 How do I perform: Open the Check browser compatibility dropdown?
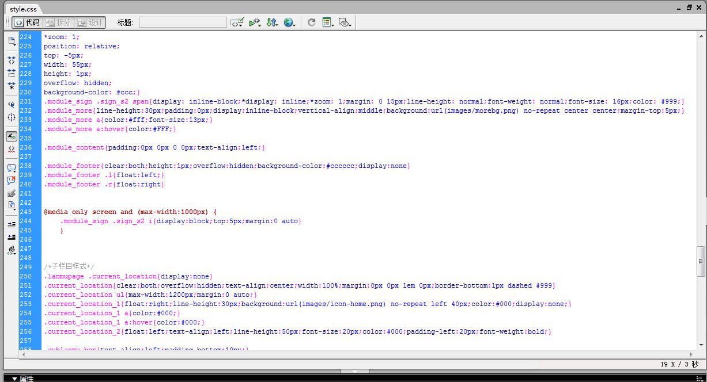(237, 22)
